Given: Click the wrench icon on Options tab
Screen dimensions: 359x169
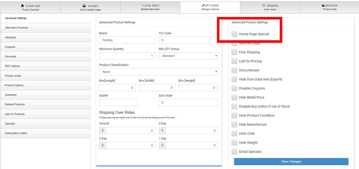Looking at the screenshot, I should point(203,5).
